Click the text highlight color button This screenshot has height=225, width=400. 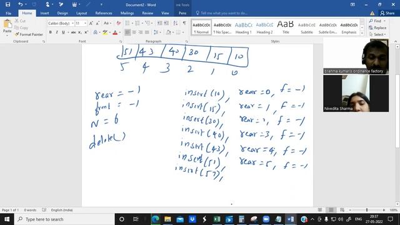click(x=105, y=32)
